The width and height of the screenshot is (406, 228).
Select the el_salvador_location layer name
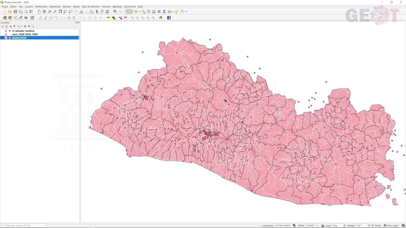23,31
